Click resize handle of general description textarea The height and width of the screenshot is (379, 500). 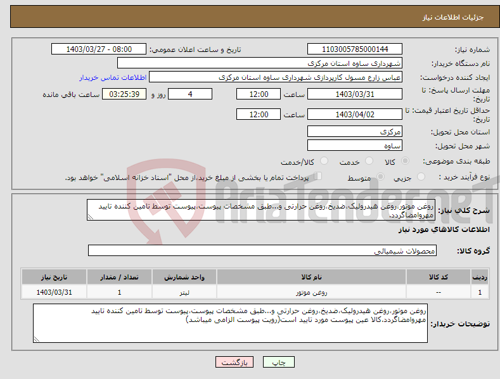tap(91, 217)
